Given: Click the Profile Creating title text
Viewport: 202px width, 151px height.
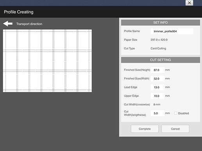Looking at the screenshot, I should click(19, 12).
